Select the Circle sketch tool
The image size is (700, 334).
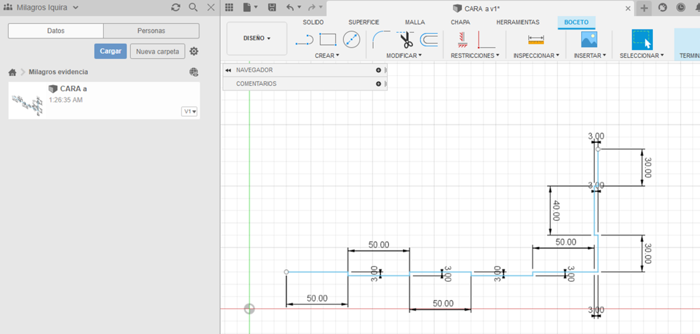click(x=351, y=40)
